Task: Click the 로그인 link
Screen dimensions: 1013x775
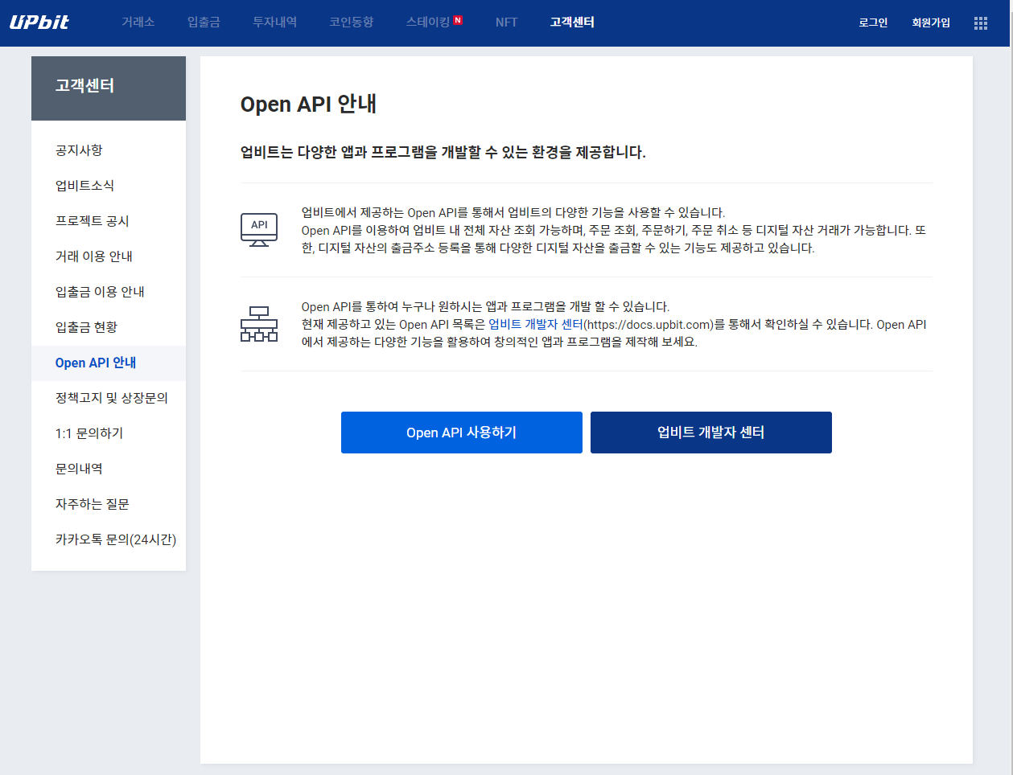Action: [x=873, y=23]
